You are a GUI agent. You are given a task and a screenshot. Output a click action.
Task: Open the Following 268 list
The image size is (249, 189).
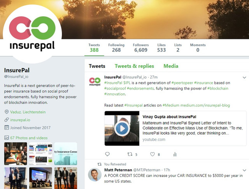pyautogui.click(x=116, y=47)
